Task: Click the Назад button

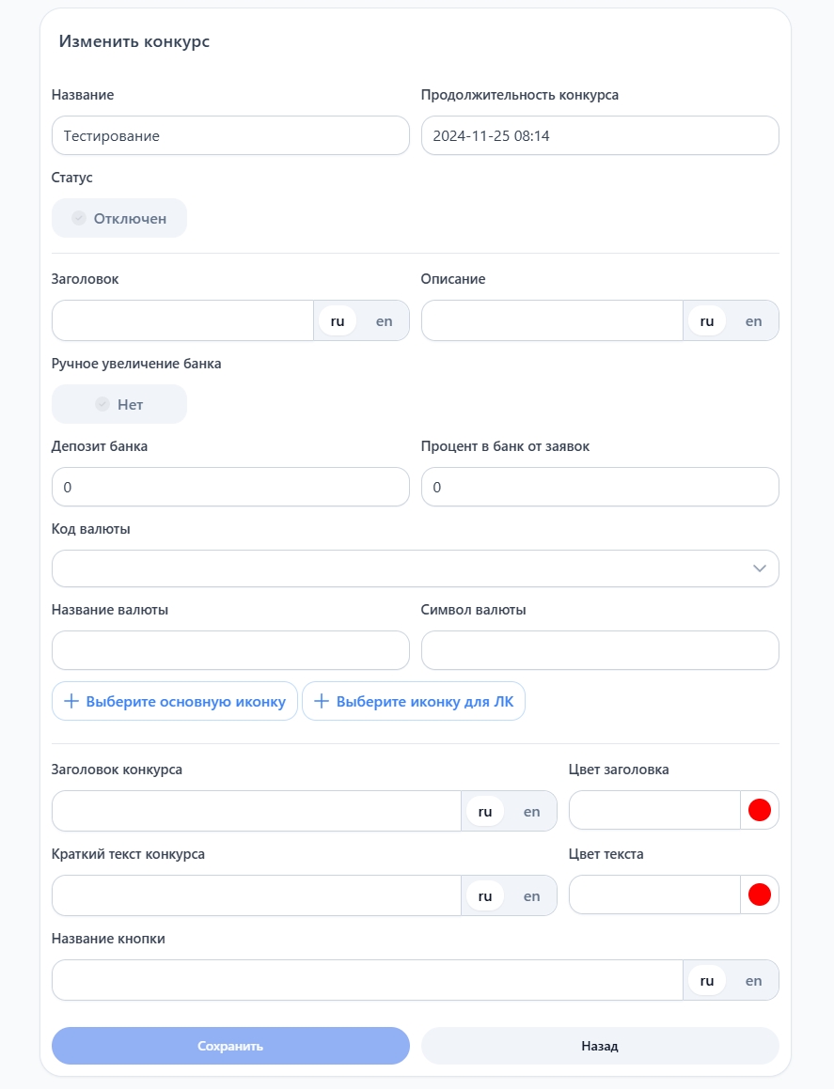Action: [x=600, y=1046]
